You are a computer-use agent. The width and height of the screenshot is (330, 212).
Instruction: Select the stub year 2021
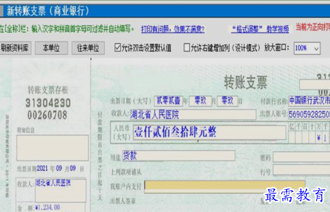point(42,168)
